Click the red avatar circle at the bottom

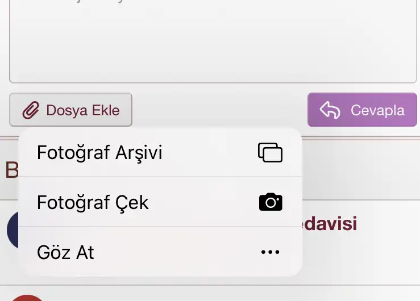(27, 298)
